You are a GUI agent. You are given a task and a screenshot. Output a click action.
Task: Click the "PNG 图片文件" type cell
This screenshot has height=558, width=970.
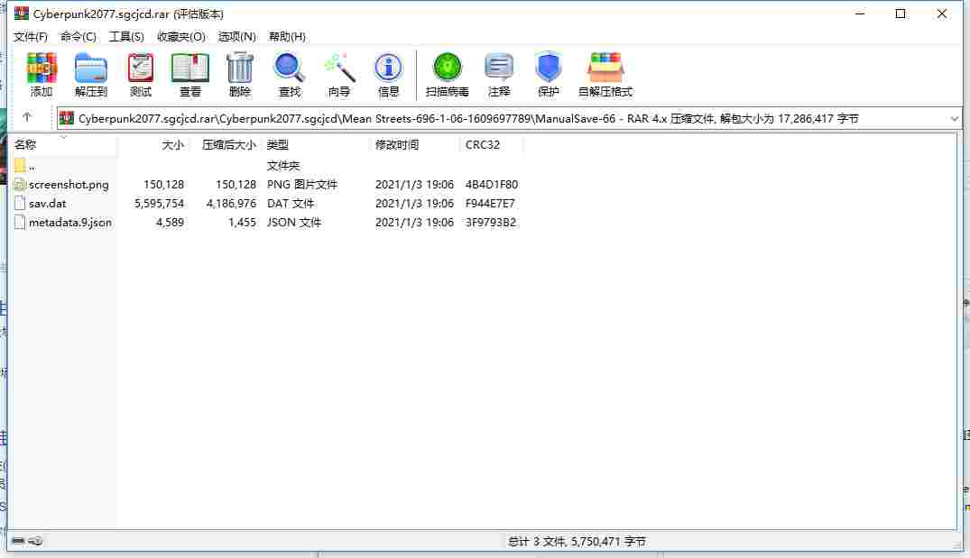click(302, 184)
